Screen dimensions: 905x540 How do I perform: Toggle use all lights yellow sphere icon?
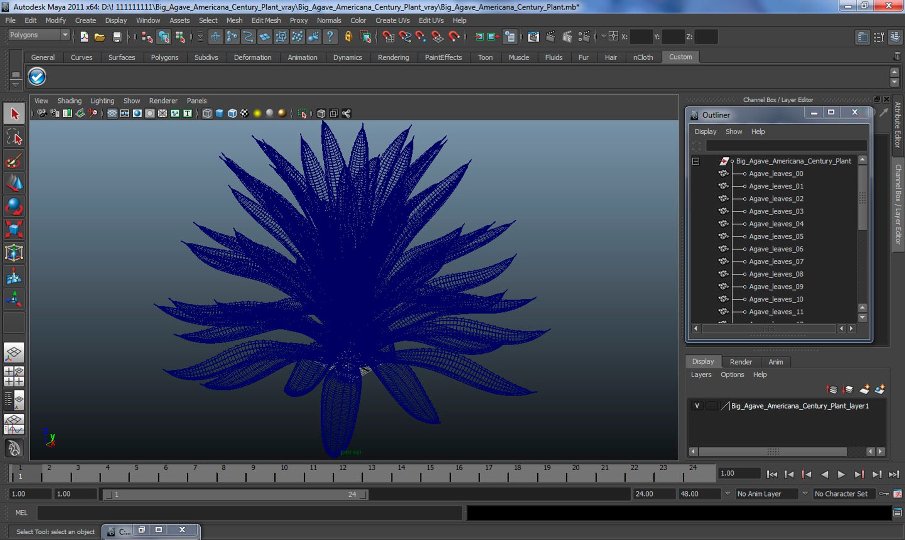[x=257, y=113]
